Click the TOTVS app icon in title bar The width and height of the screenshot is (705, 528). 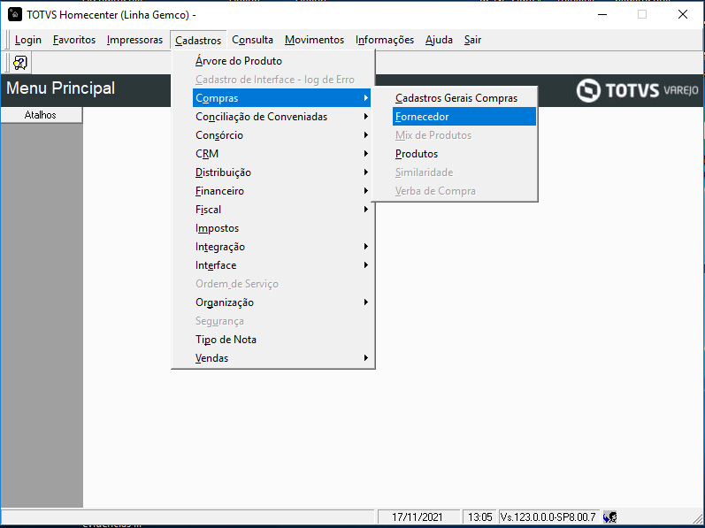pos(15,14)
